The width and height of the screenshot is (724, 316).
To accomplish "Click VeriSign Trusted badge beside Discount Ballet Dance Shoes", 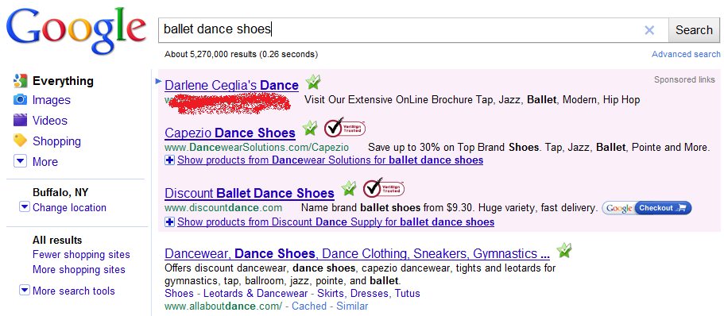I will point(383,187).
